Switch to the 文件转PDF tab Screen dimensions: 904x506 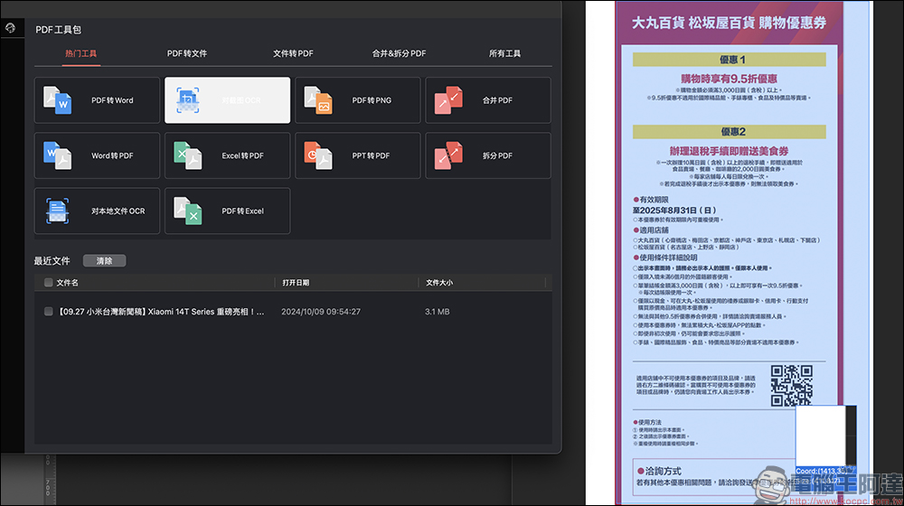(x=293, y=53)
